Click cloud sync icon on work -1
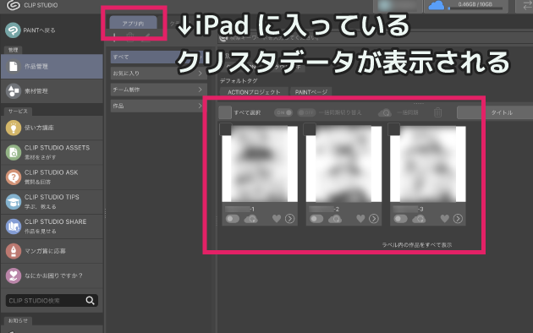The width and height of the screenshot is (533, 333). [x=251, y=219]
